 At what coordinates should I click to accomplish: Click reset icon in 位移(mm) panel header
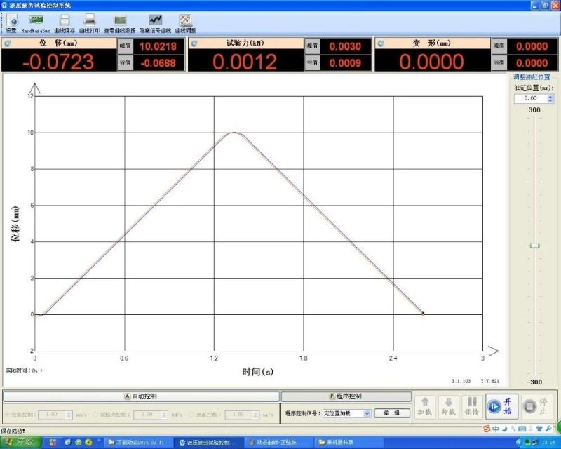pos(8,43)
